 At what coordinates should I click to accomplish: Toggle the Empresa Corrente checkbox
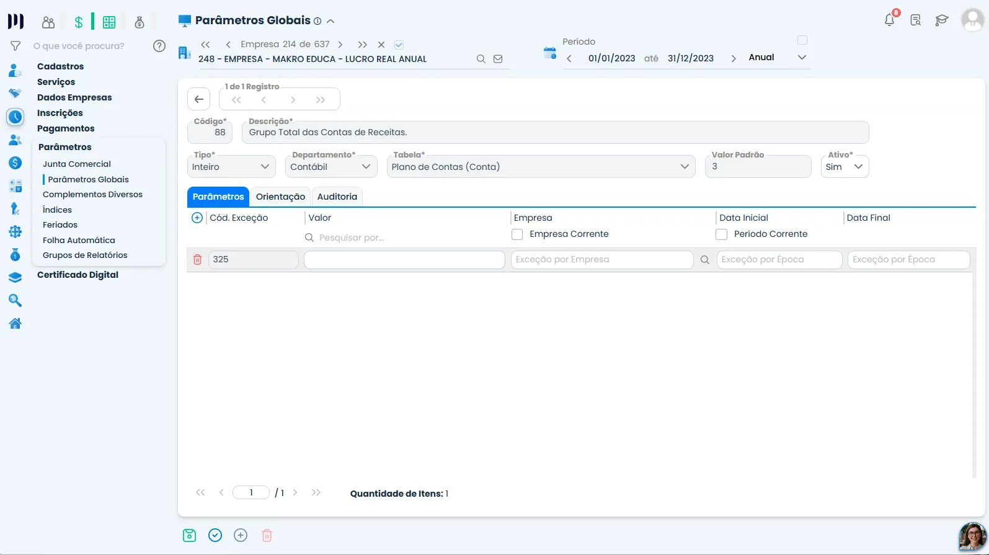(x=517, y=234)
